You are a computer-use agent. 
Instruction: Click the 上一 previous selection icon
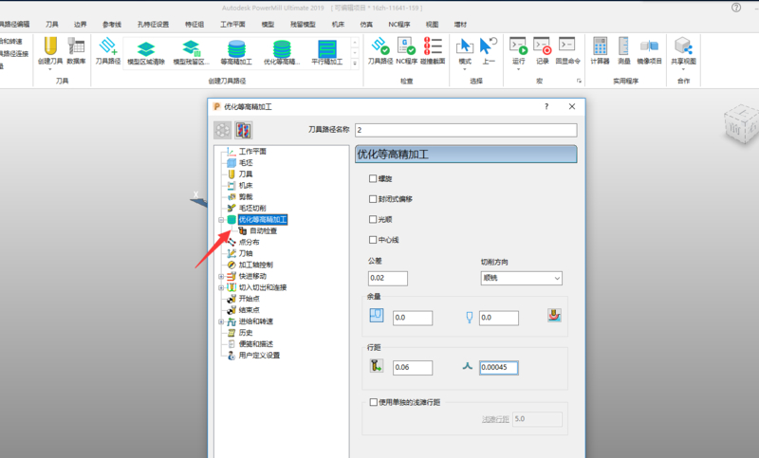488,46
